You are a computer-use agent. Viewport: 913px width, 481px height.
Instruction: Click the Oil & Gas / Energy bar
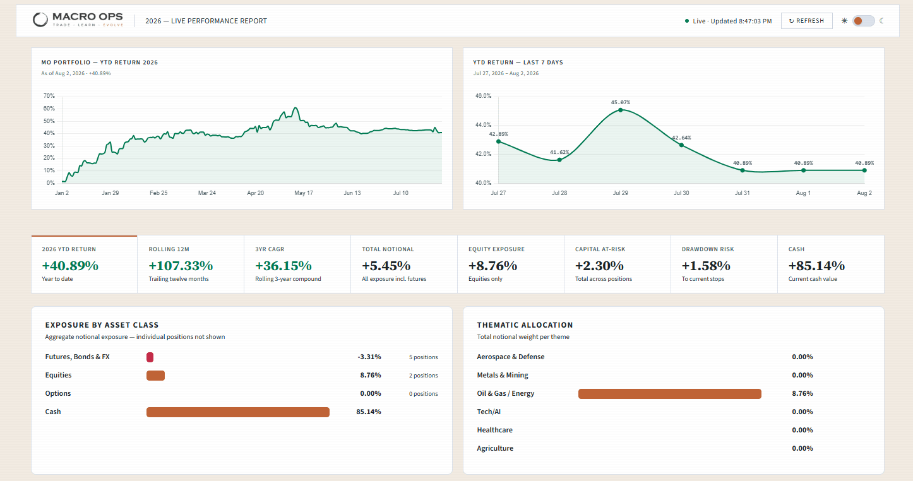670,394
